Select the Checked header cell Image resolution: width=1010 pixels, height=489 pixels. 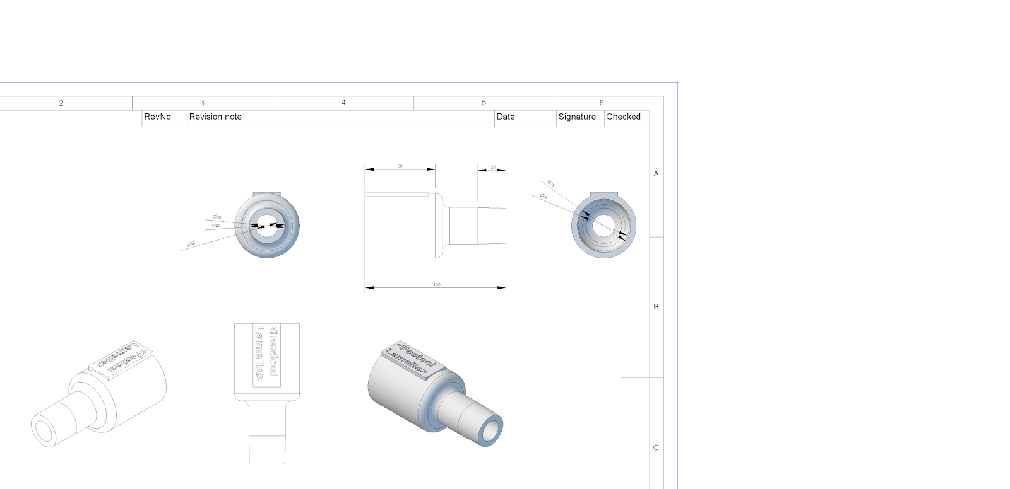(x=627, y=118)
